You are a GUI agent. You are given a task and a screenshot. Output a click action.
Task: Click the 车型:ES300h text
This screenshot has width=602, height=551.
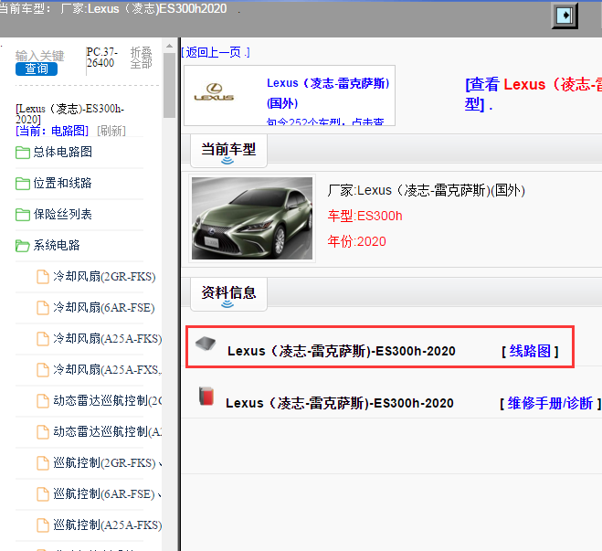coord(364,216)
